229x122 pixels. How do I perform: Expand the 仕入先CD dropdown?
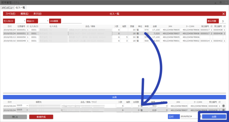point(25,21)
